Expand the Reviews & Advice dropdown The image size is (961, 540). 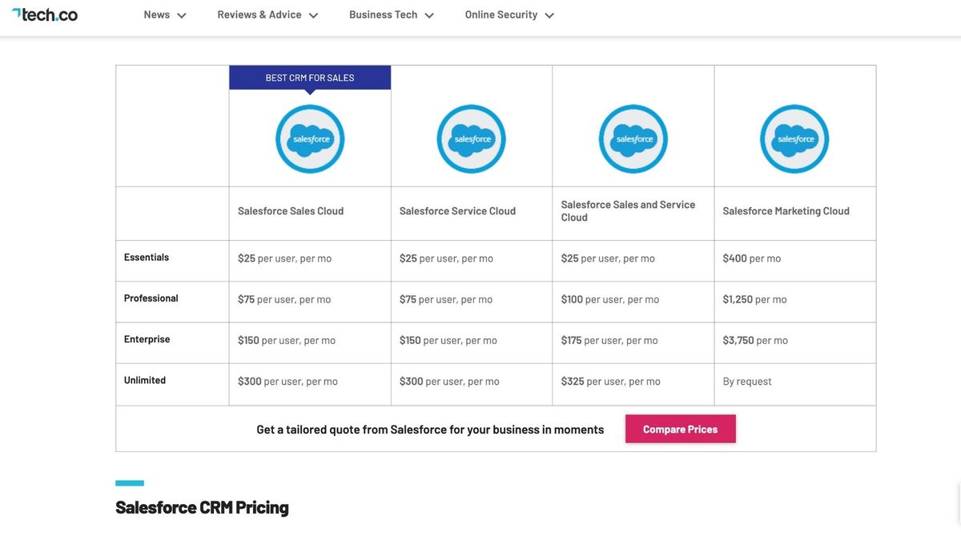259,14
